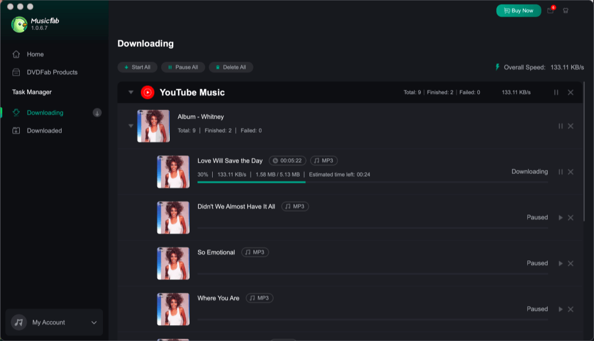Click the Where You Are thumbnail
The image size is (594, 341).
173,309
